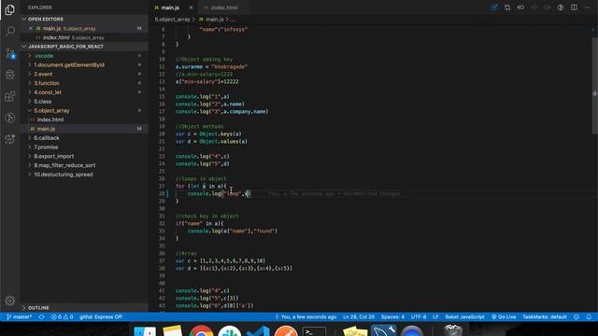Change encoding via UTF-8 in status bar

pyautogui.click(x=419, y=317)
